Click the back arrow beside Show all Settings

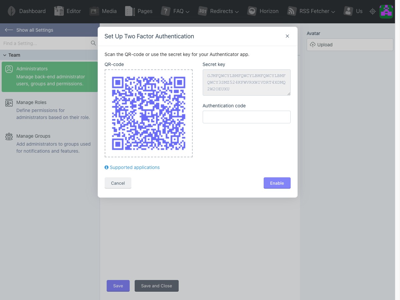[x=9, y=30]
